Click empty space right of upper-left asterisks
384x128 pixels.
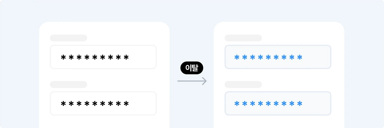click(142, 57)
